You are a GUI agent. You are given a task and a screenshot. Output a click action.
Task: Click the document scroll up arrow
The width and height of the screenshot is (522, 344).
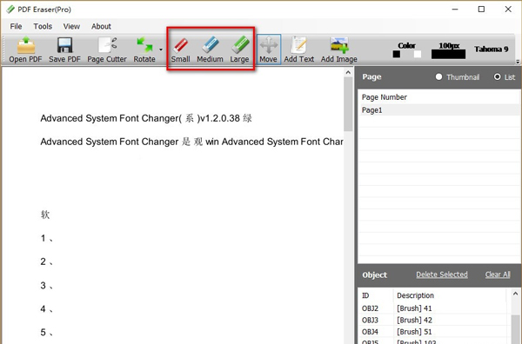click(348, 72)
